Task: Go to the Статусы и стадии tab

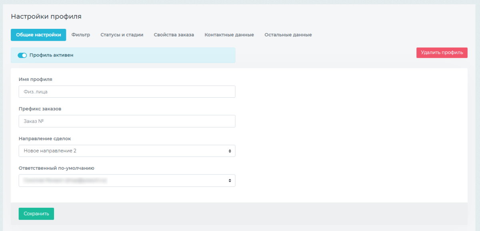Action: click(122, 35)
